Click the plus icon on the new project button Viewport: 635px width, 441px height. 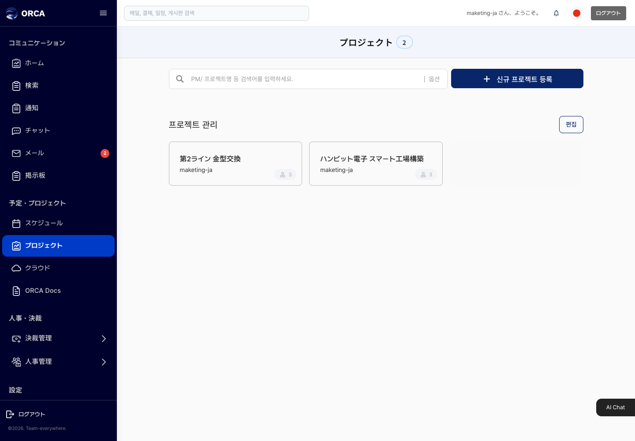[x=487, y=79]
